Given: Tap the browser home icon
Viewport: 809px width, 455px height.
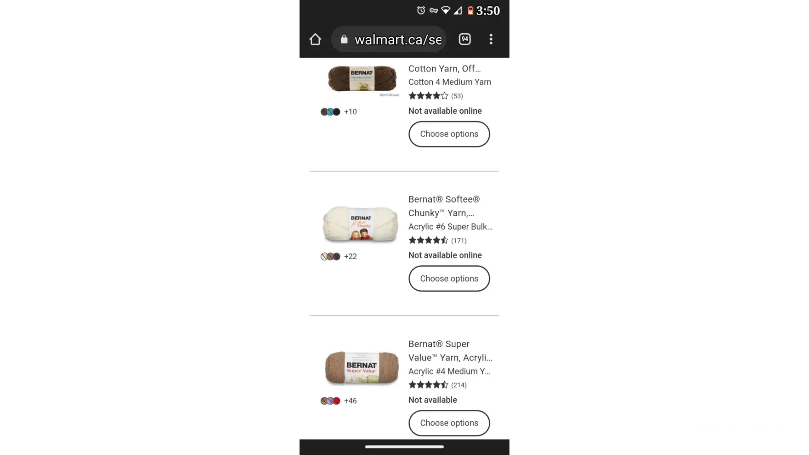Looking at the screenshot, I should (x=315, y=40).
